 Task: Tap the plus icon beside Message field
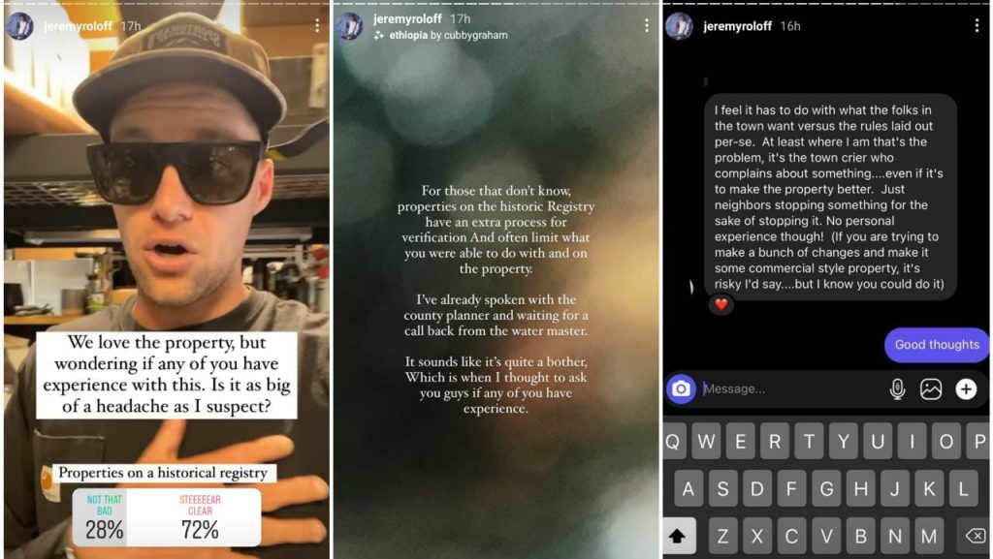(x=966, y=388)
